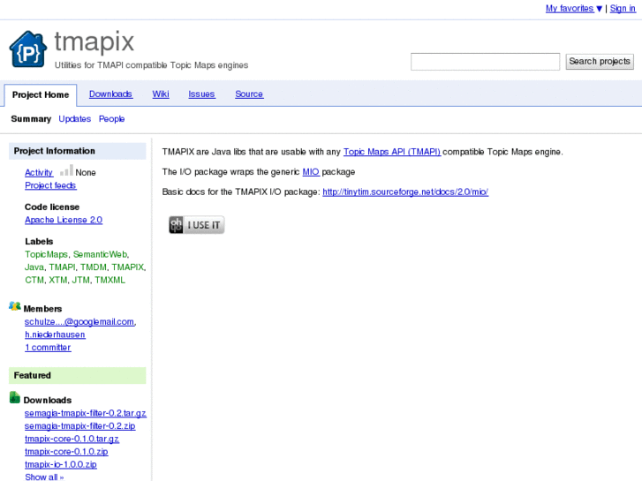Open the Apache License 2.0 link
The height and width of the screenshot is (481, 642).
pyautogui.click(x=64, y=220)
